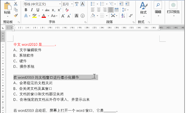Click option C、文档的窗口和文档都没关闭

(x=39, y=94)
